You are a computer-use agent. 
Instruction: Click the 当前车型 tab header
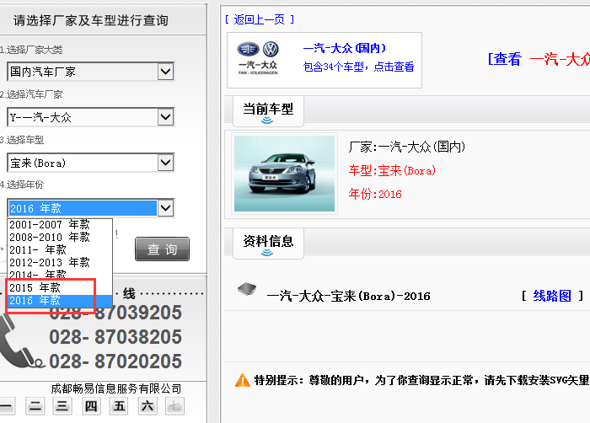click(x=268, y=110)
